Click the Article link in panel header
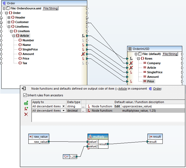Viewport: 186px width, 168px height. [x=123, y=89]
